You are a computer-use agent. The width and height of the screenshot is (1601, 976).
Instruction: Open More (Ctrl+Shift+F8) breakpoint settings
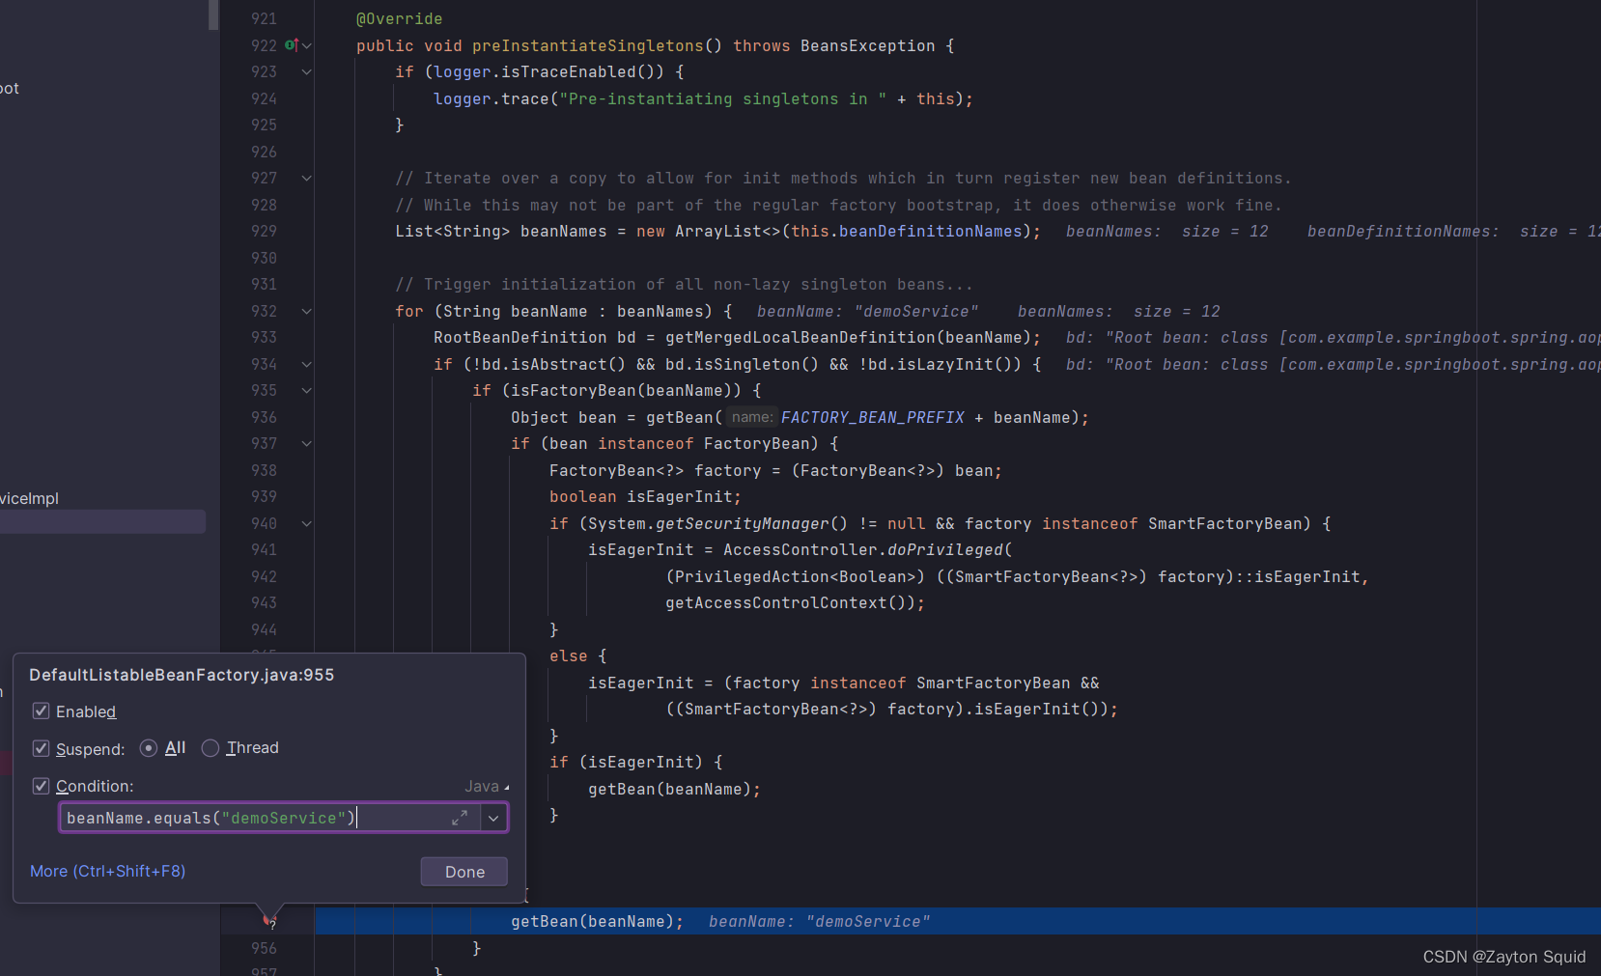(107, 871)
